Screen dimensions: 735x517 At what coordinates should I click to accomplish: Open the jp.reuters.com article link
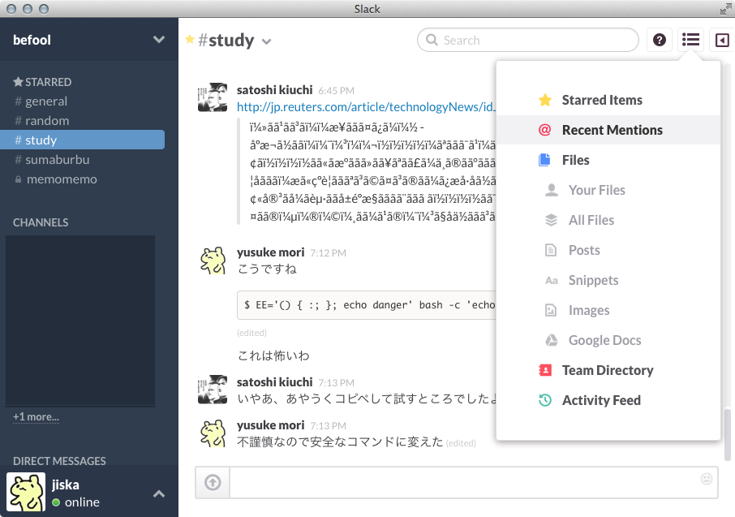tap(366, 107)
